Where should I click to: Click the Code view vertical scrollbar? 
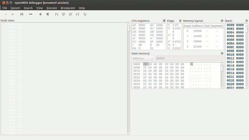point(129,79)
